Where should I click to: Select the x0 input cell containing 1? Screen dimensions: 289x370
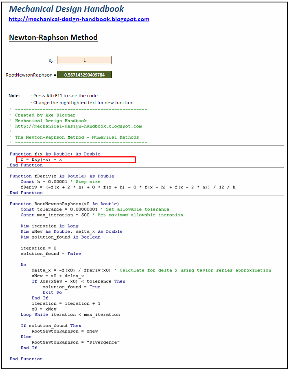pyautogui.click(x=84, y=60)
